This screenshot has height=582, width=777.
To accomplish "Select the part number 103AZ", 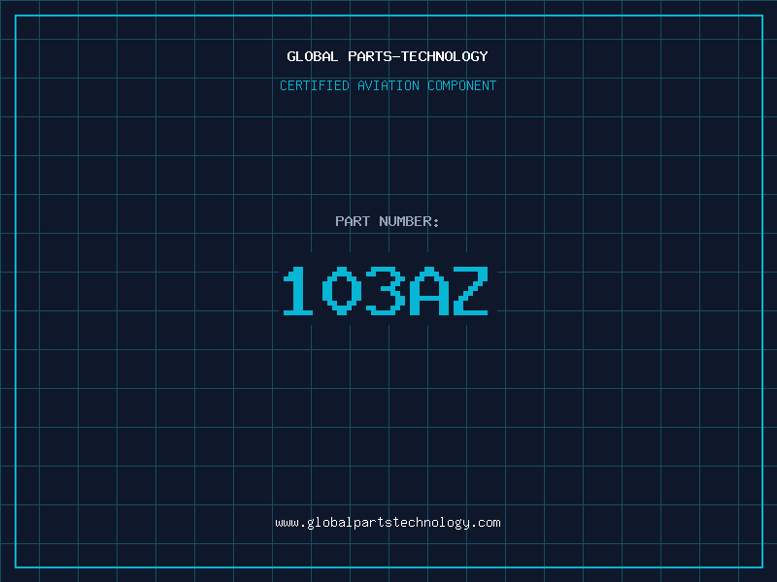I will (x=386, y=291).
